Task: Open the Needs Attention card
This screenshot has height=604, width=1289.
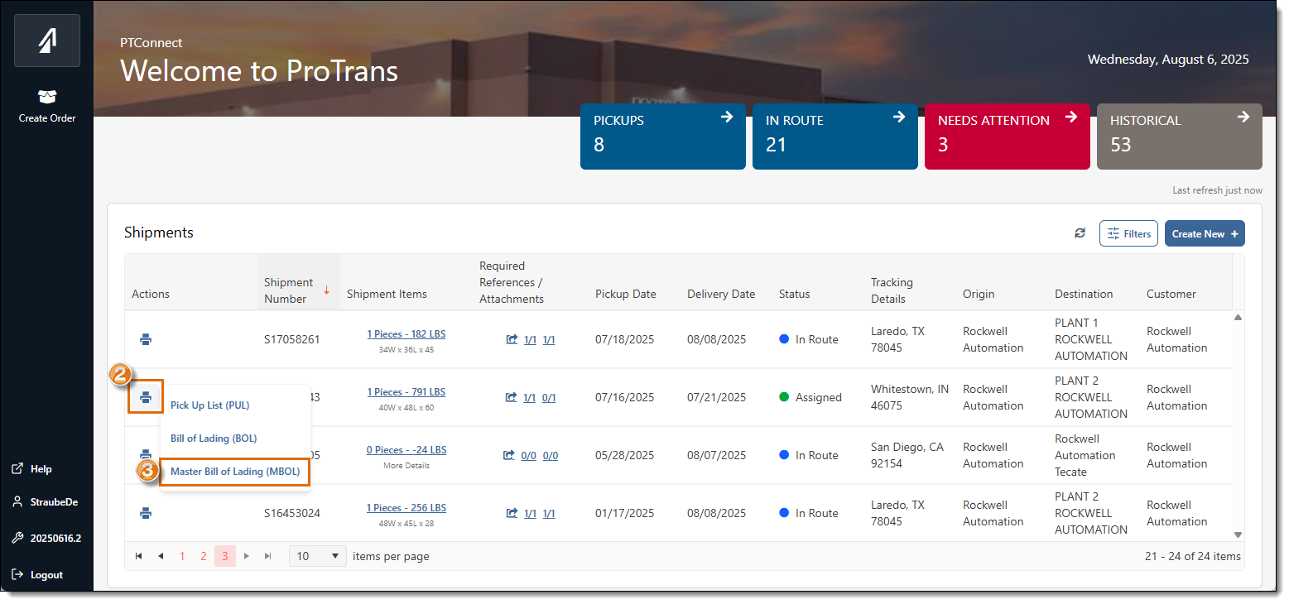Action: coord(1007,137)
